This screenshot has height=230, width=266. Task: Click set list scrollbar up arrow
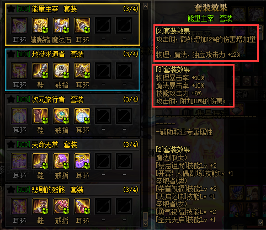pos(145,6)
